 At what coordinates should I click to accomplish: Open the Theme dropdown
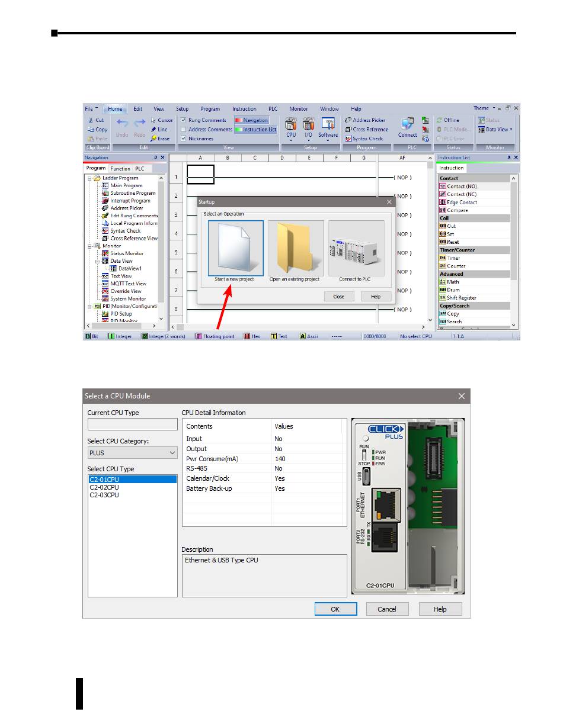484,108
